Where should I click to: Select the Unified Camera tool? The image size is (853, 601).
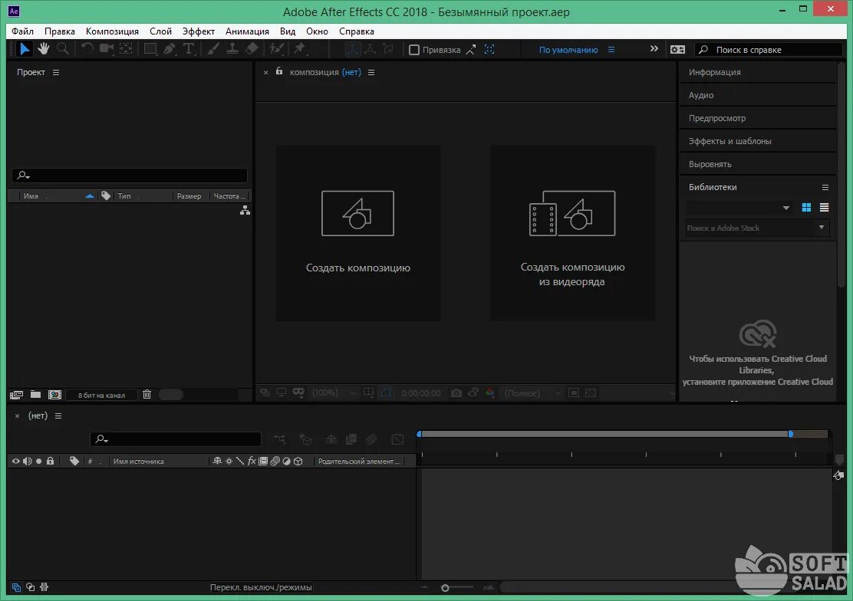(x=107, y=49)
